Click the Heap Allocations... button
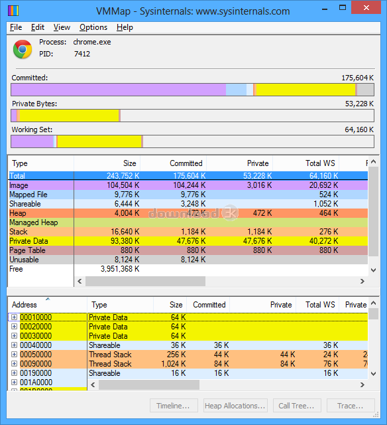Viewport: 387px width, 425px height. click(x=235, y=406)
